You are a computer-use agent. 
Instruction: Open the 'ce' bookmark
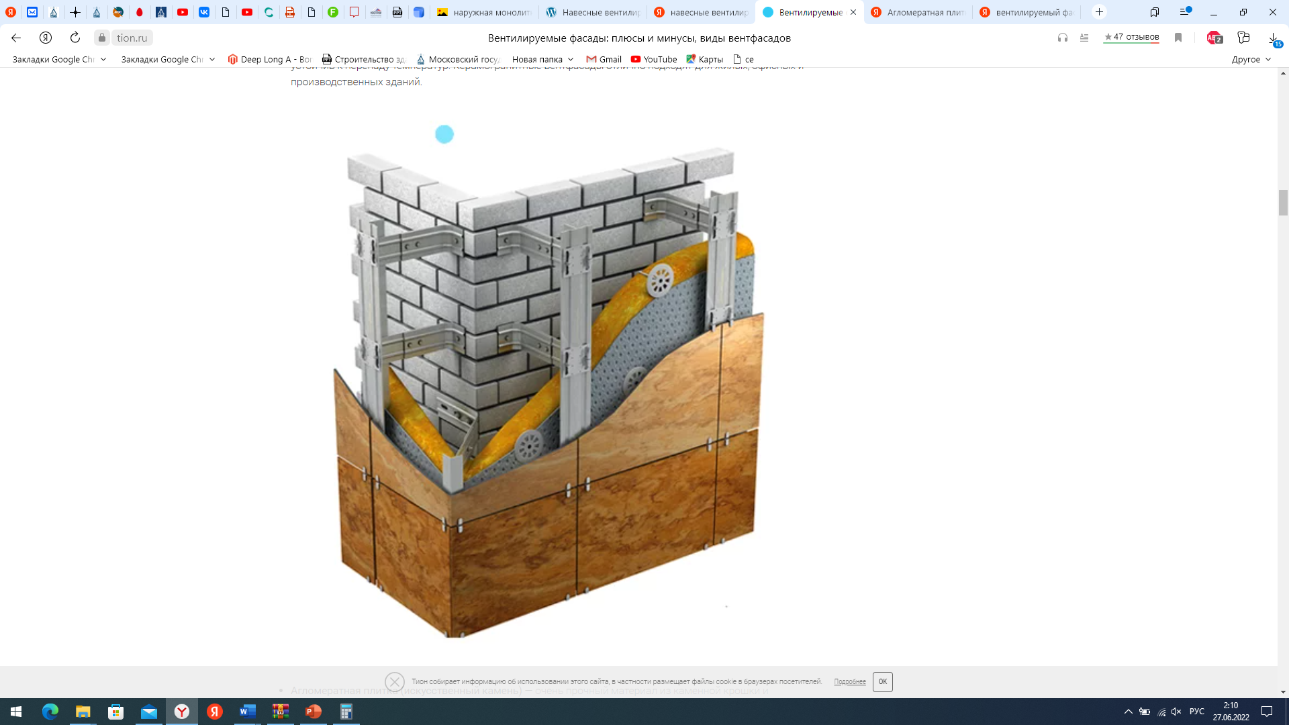pos(743,59)
